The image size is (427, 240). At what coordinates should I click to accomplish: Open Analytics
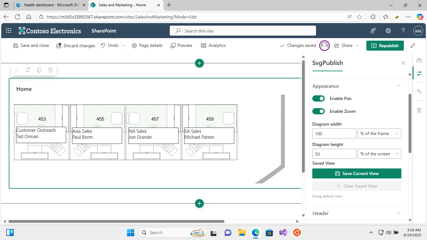click(213, 46)
